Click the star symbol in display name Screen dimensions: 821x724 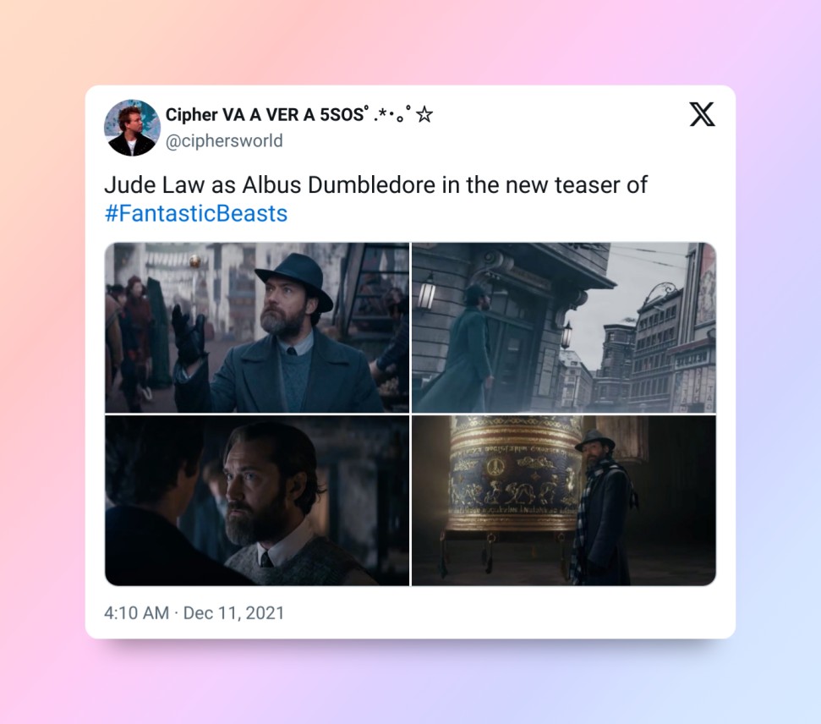click(424, 114)
